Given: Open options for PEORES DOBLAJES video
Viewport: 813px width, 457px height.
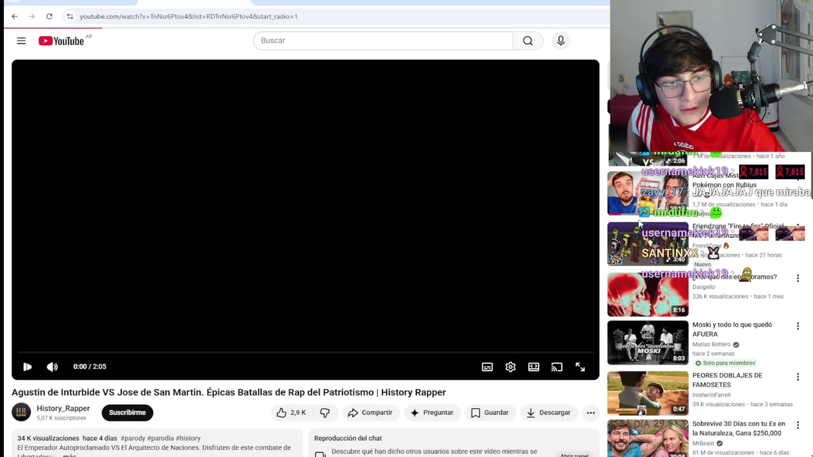Looking at the screenshot, I should 798,377.
